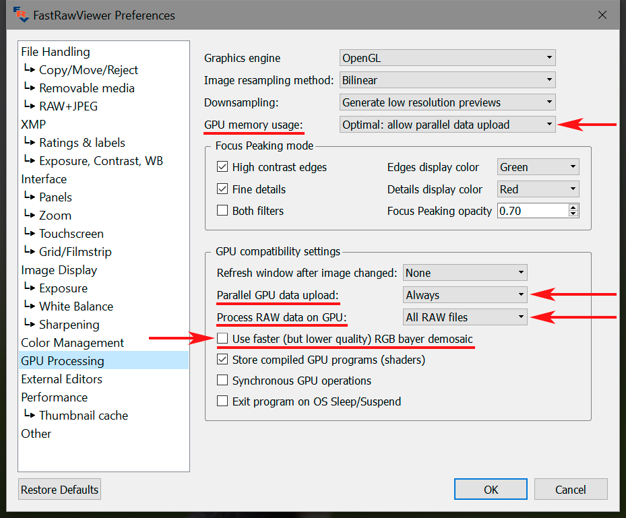The width and height of the screenshot is (626, 518).
Task: Enable faster RGB bayer demosaic checkbox
Action: (x=222, y=339)
